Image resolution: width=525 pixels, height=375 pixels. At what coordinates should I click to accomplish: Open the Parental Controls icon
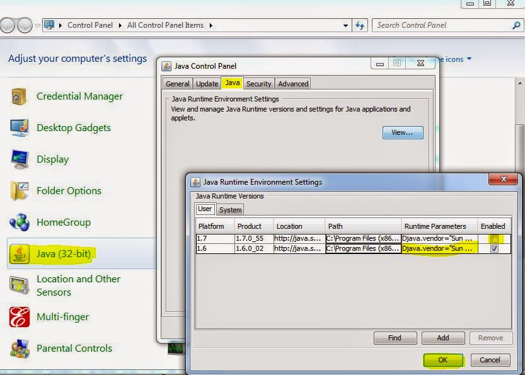tap(20, 348)
